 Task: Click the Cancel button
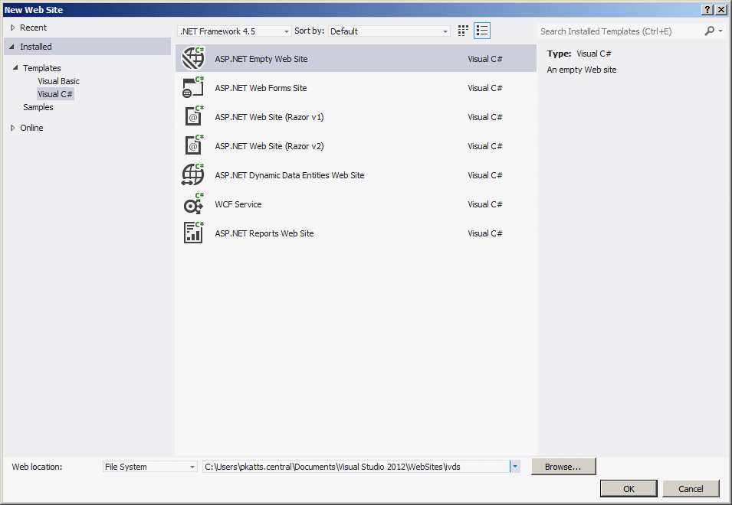pyautogui.click(x=691, y=489)
